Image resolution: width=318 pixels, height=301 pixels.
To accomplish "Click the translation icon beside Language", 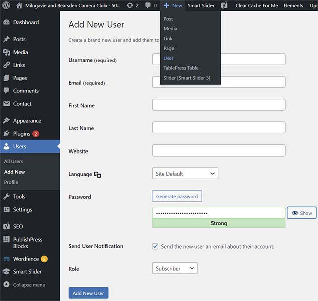I will (98, 174).
